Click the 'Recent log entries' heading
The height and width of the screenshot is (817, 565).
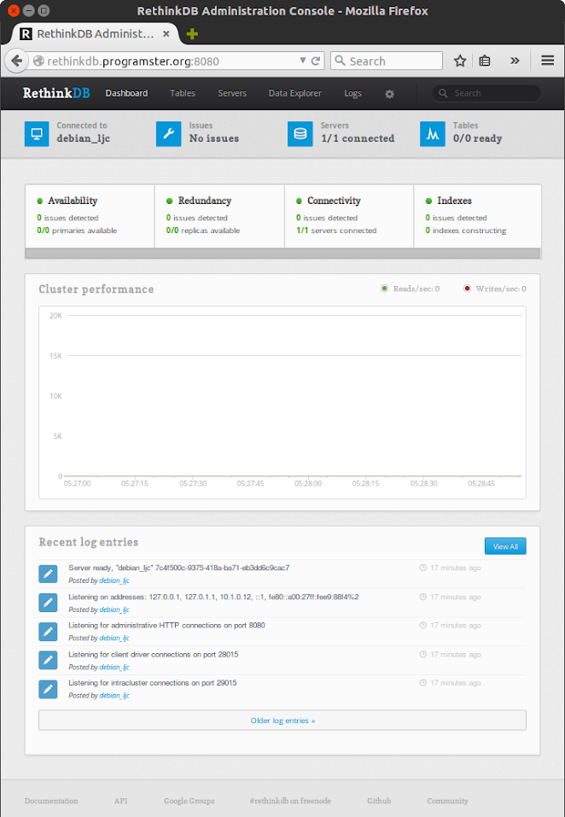(89, 542)
